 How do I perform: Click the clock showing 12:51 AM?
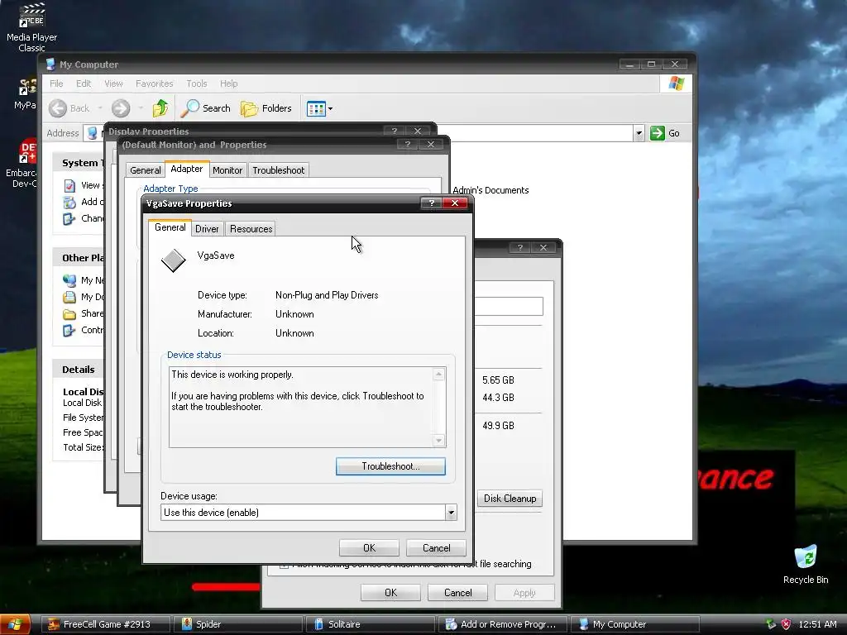pyautogui.click(x=817, y=625)
